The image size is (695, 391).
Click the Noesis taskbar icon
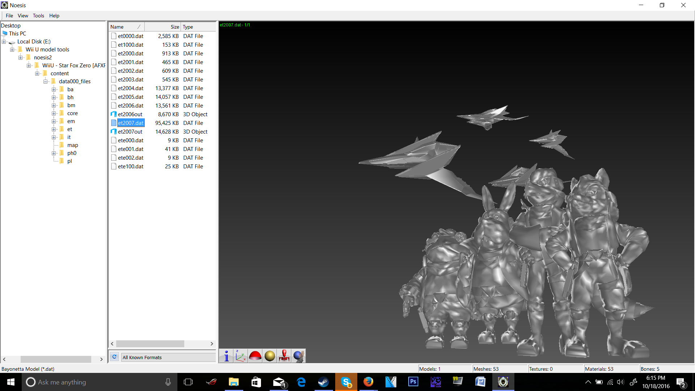pos(503,382)
